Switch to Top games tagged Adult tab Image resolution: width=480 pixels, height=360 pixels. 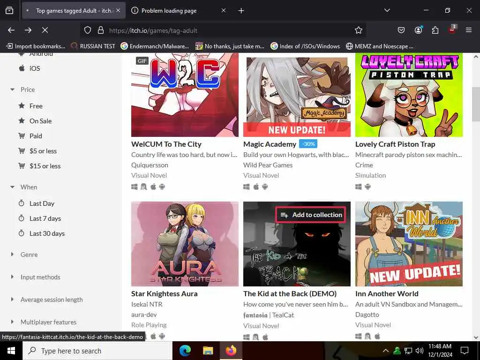[74, 11]
